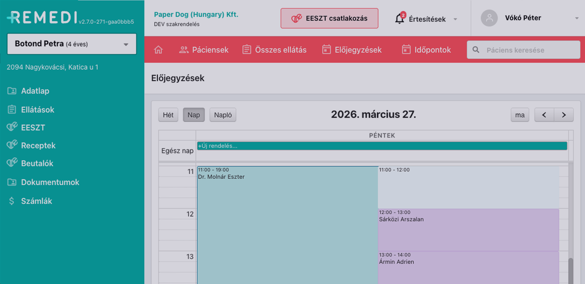Switch calendar to Nap view
The height and width of the screenshot is (284, 585).
tap(194, 115)
